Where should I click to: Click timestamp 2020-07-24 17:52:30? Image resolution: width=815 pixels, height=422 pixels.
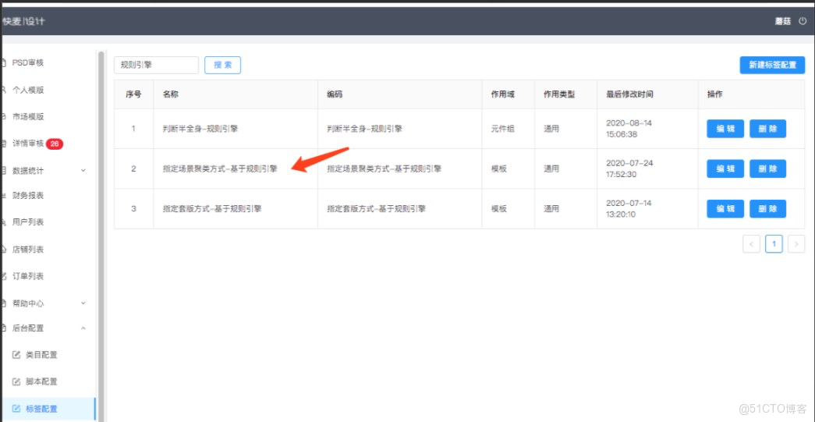pos(629,169)
